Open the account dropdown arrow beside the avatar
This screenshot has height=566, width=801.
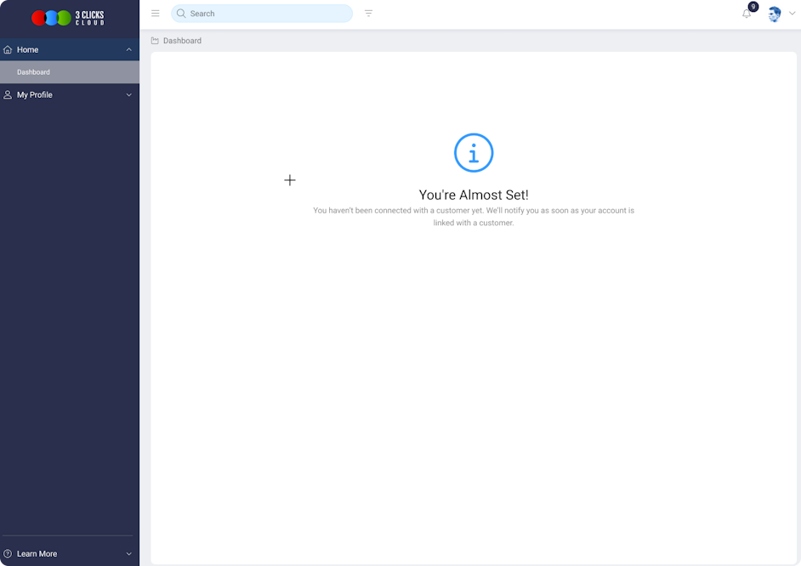coord(792,14)
